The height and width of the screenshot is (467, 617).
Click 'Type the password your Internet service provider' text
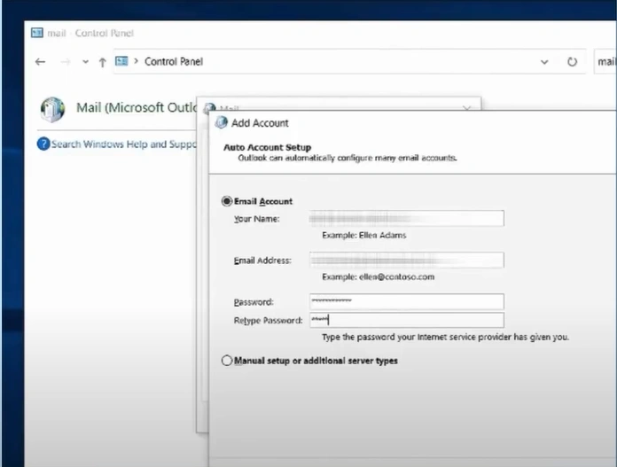(445, 337)
